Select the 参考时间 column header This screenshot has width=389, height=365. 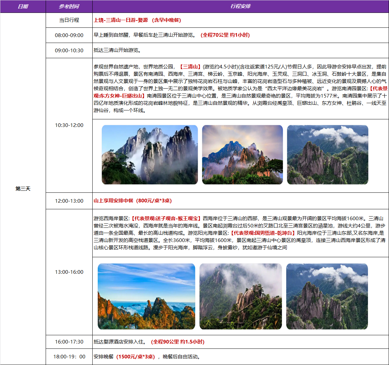click(x=69, y=7)
